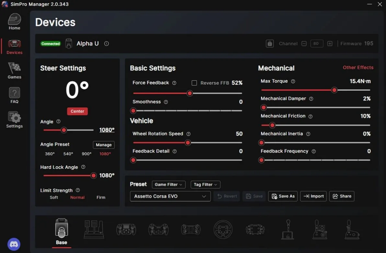The height and width of the screenshot is (253, 386).
Task: Open the Discord icon in the sidebar
Action: 14,244
